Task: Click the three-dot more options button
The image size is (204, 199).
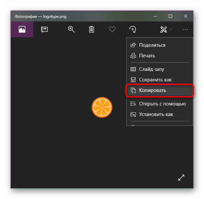Action: point(185,30)
